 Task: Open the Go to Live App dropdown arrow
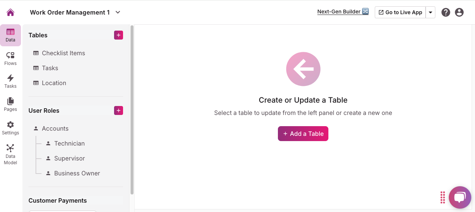430,12
